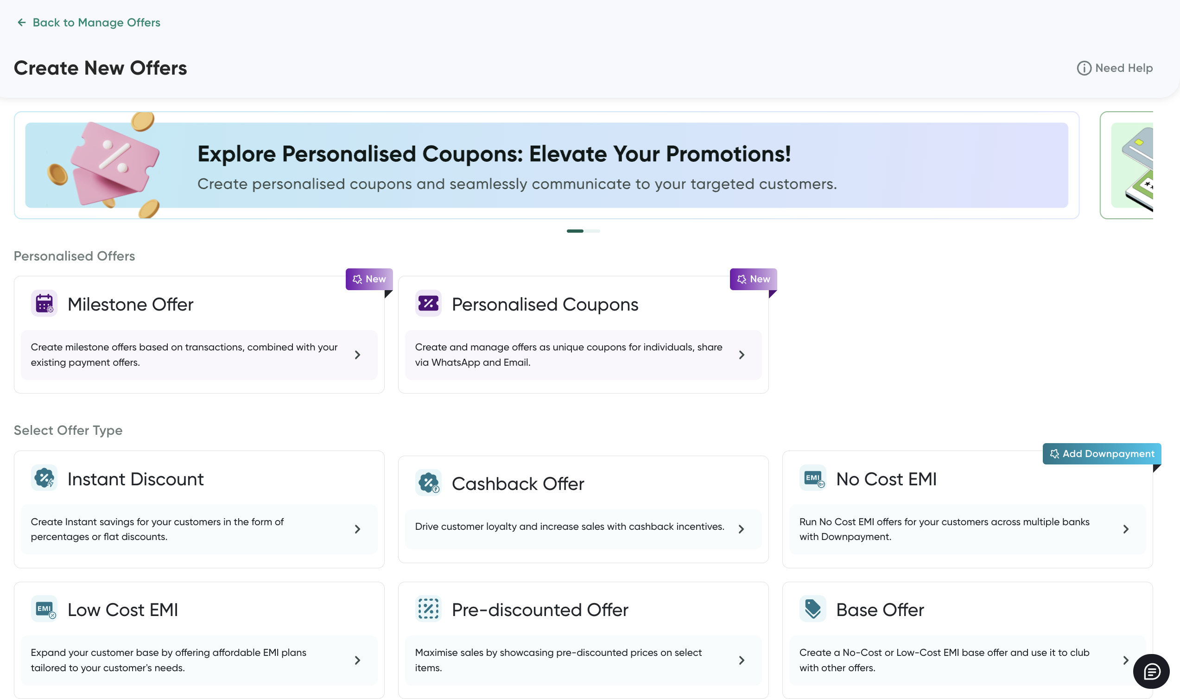Viewport: 1180px width, 699px height.
Task: Expand Milestone Offer with its chevron
Action: tap(357, 355)
